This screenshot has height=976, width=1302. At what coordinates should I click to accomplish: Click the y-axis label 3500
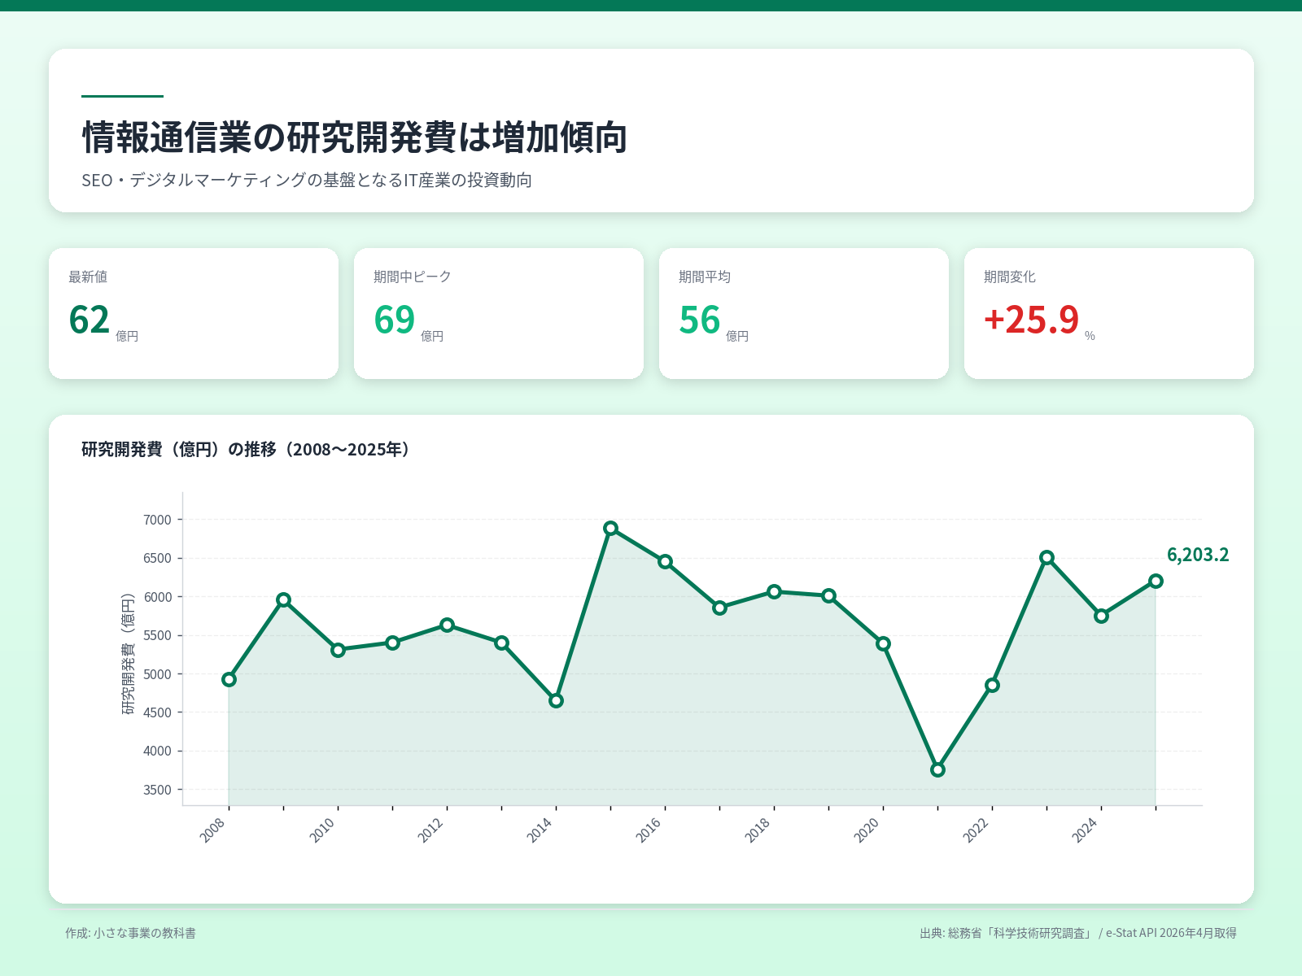[158, 790]
